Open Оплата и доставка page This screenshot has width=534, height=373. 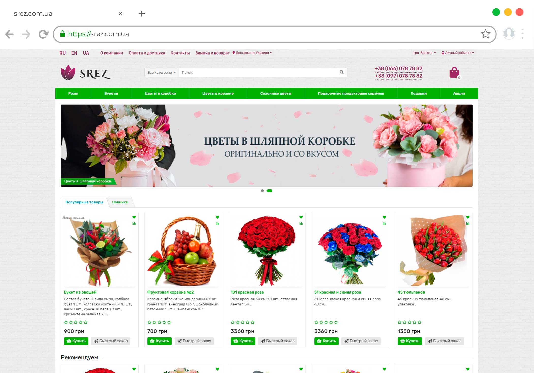pyautogui.click(x=147, y=53)
